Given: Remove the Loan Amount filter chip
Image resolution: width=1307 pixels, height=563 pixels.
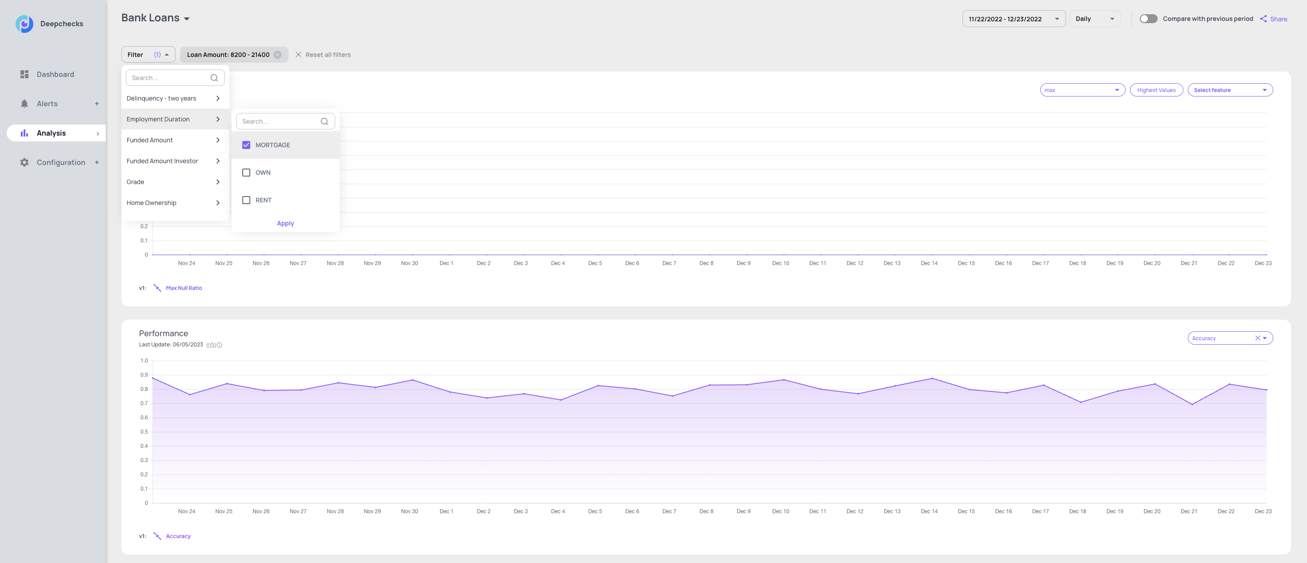Looking at the screenshot, I should coord(277,55).
